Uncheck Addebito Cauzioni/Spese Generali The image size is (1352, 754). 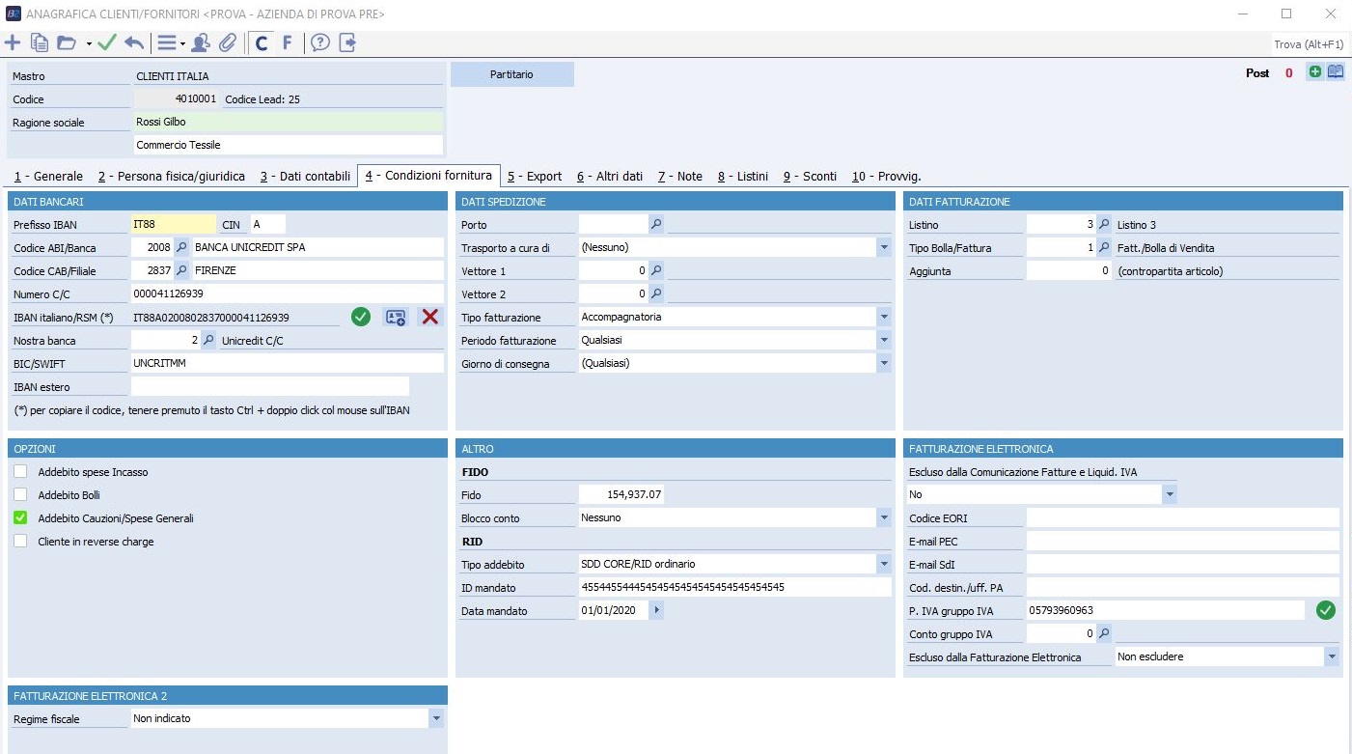coord(20,518)
